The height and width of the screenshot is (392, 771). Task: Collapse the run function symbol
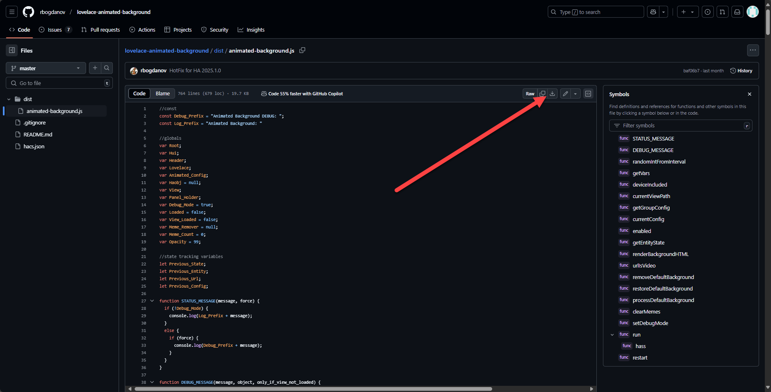pyautogui.click(x=612, y=335)
